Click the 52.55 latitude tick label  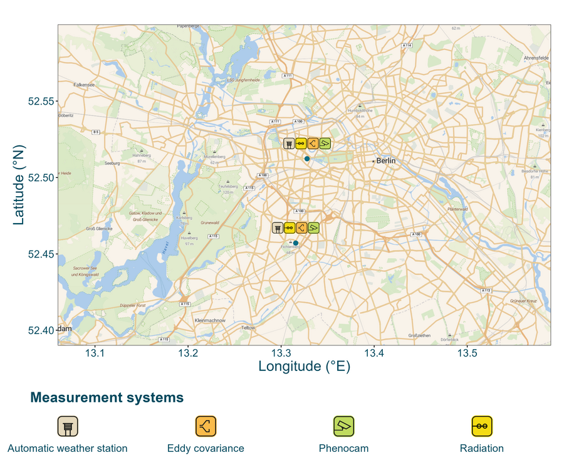point(41,102)
